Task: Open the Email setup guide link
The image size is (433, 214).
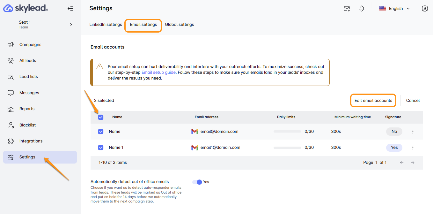Action: coord(158,73)
